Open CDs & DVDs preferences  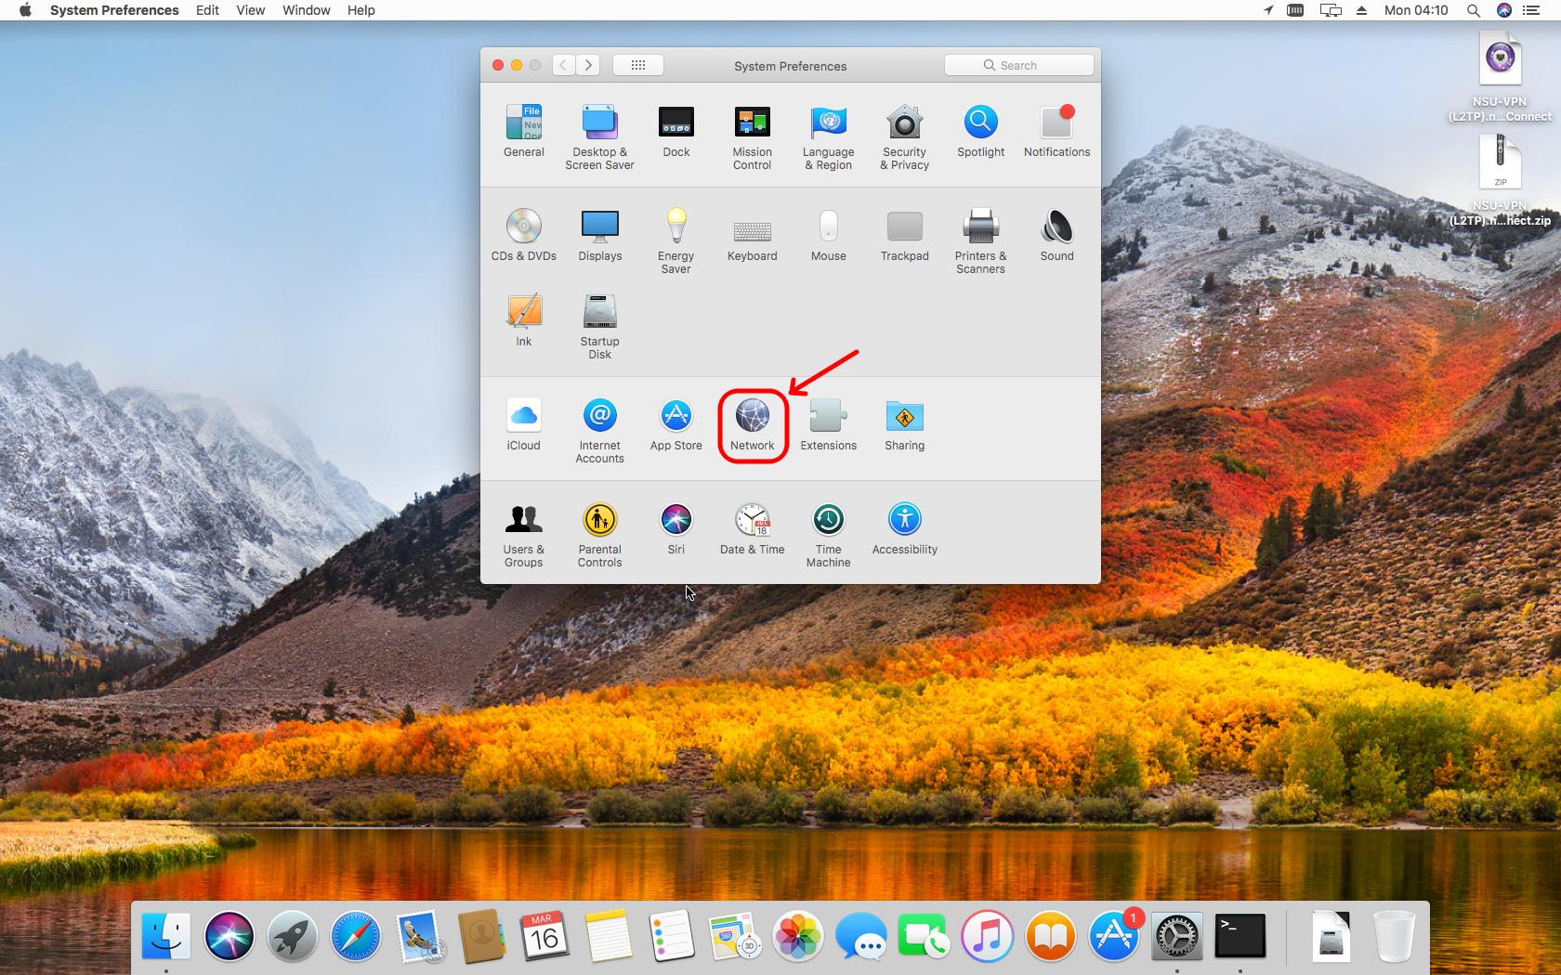coord(524,235)
